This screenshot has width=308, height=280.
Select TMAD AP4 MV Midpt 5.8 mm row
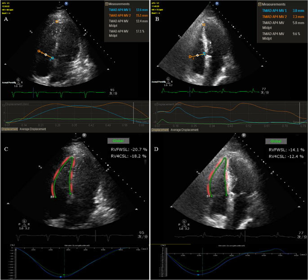pos(283,25)
